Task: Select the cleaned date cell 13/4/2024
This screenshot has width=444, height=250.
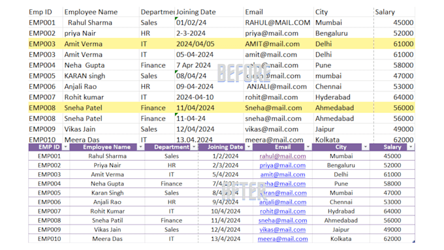Action: click(x=225, y=239)
